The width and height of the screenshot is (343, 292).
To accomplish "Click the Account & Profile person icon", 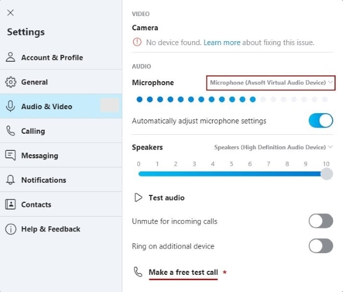I will click(x=10, y=57).
